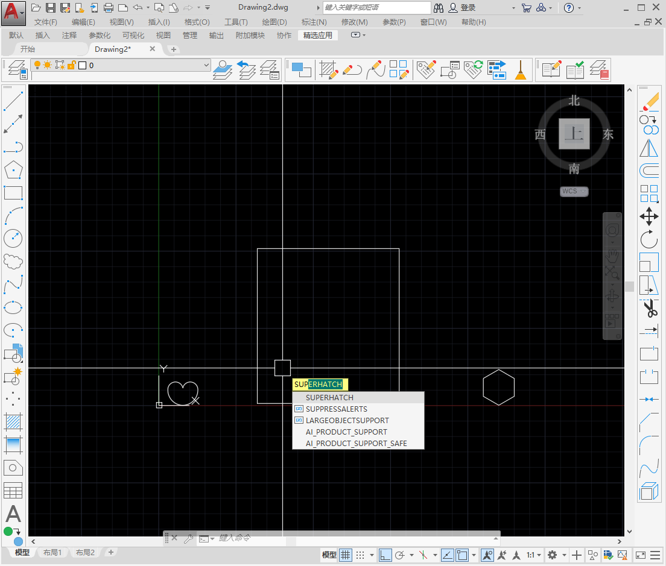This screenshot has height=566, width=666.
Task: Click the 模型 status bar button
Action: click(329, 555)
